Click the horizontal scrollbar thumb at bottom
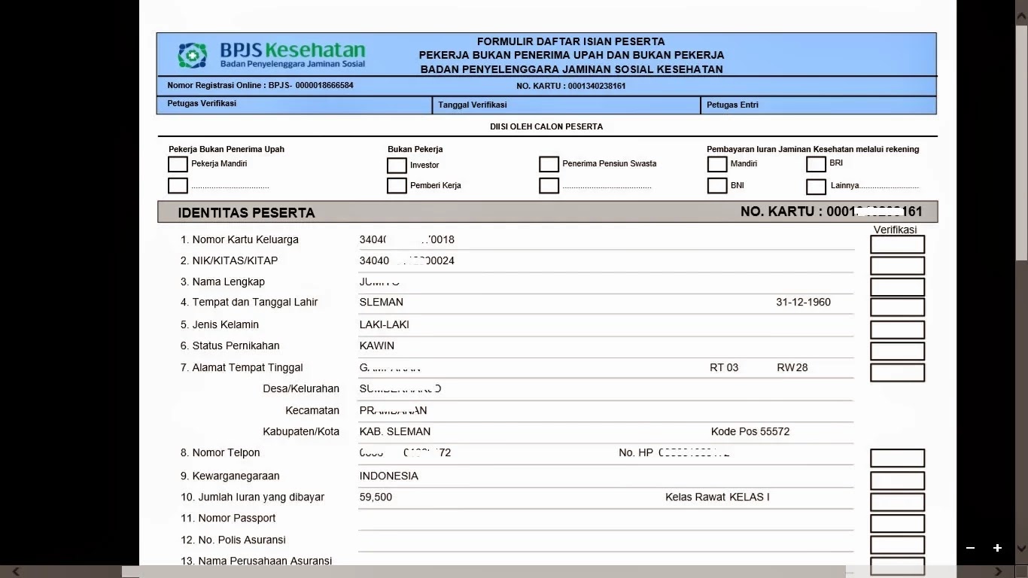 tap(483, 572)
